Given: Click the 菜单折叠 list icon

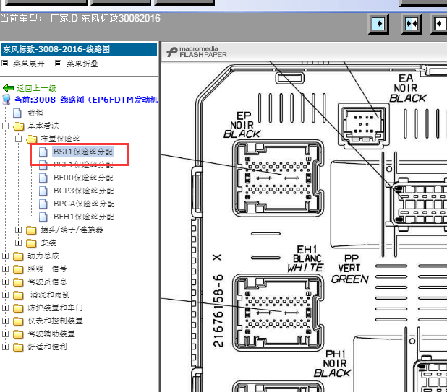Looking at the screenshot, I should (58, 63).
